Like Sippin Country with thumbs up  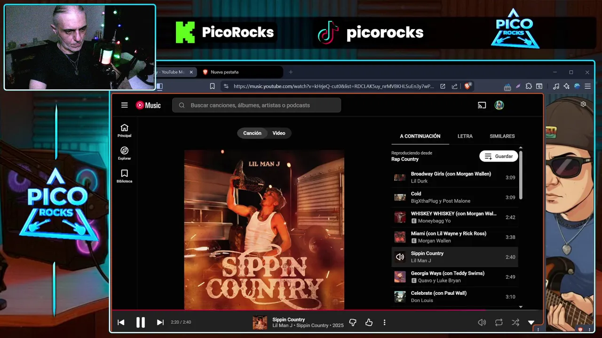pos(369,323)
